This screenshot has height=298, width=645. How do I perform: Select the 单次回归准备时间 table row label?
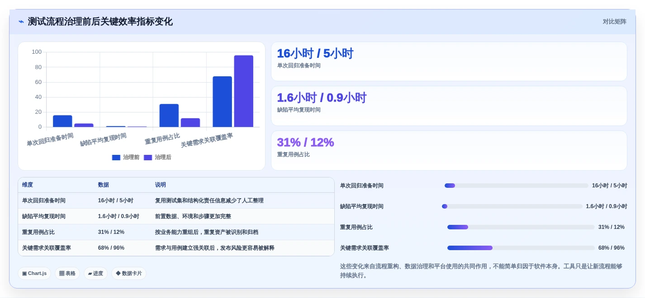click(x=44, y=200)
